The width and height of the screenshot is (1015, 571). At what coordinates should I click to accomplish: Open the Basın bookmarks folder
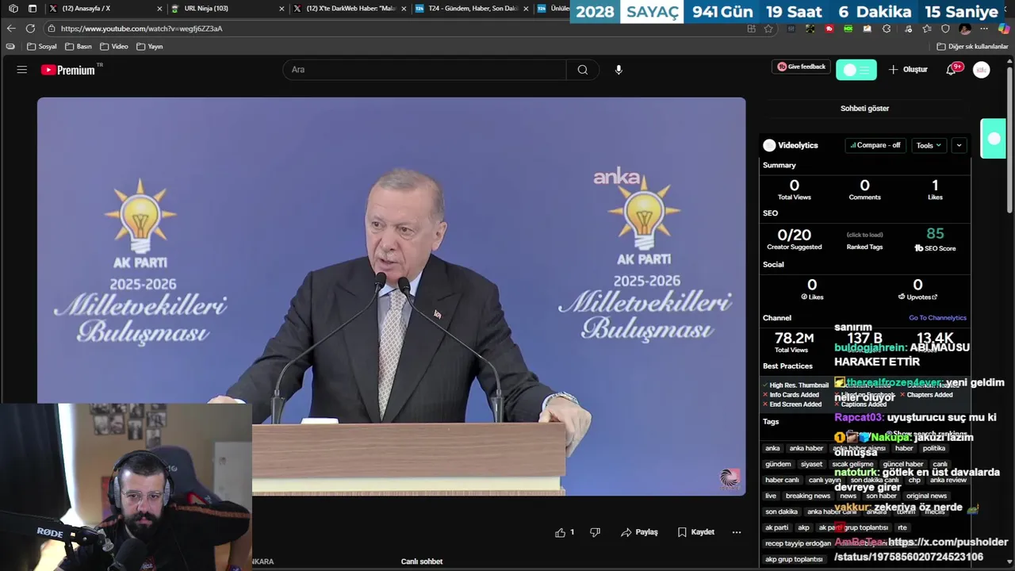(79, 47)
